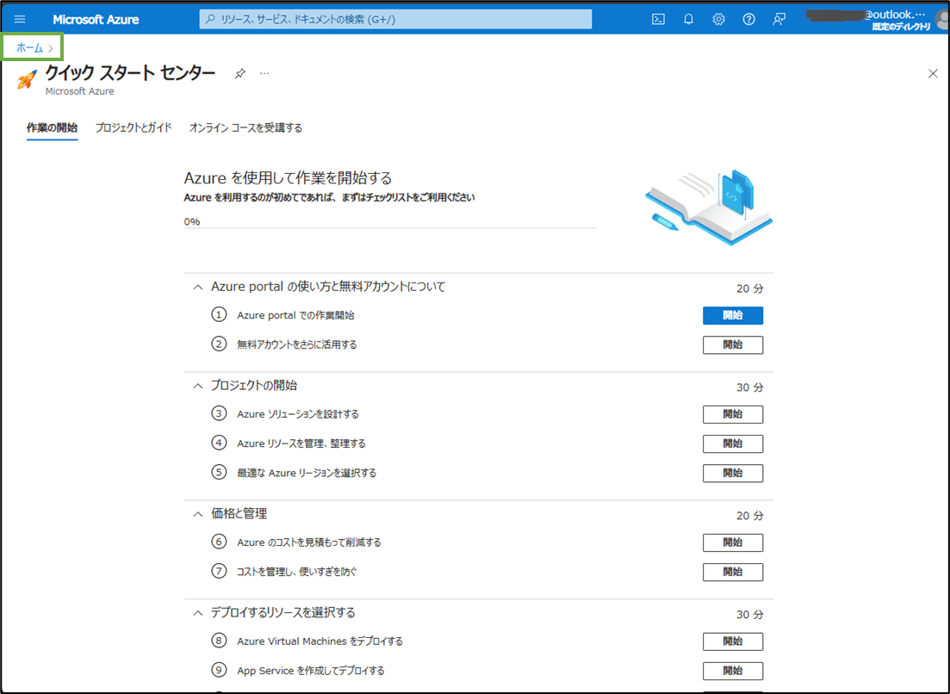Click the ホーム breadcrumb link

29,48
